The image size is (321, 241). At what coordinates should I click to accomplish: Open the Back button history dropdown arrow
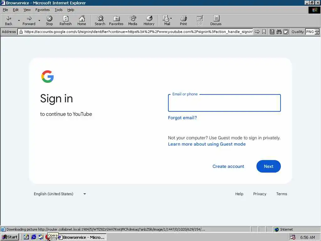(x=19, y=20)
